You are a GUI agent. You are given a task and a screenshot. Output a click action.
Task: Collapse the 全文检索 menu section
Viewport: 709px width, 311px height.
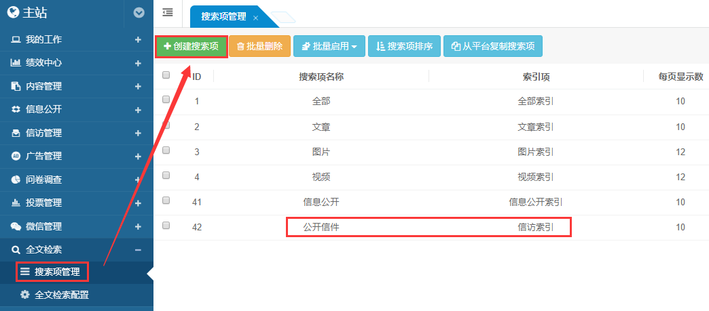pyautogui.click(x=138, y=250)
